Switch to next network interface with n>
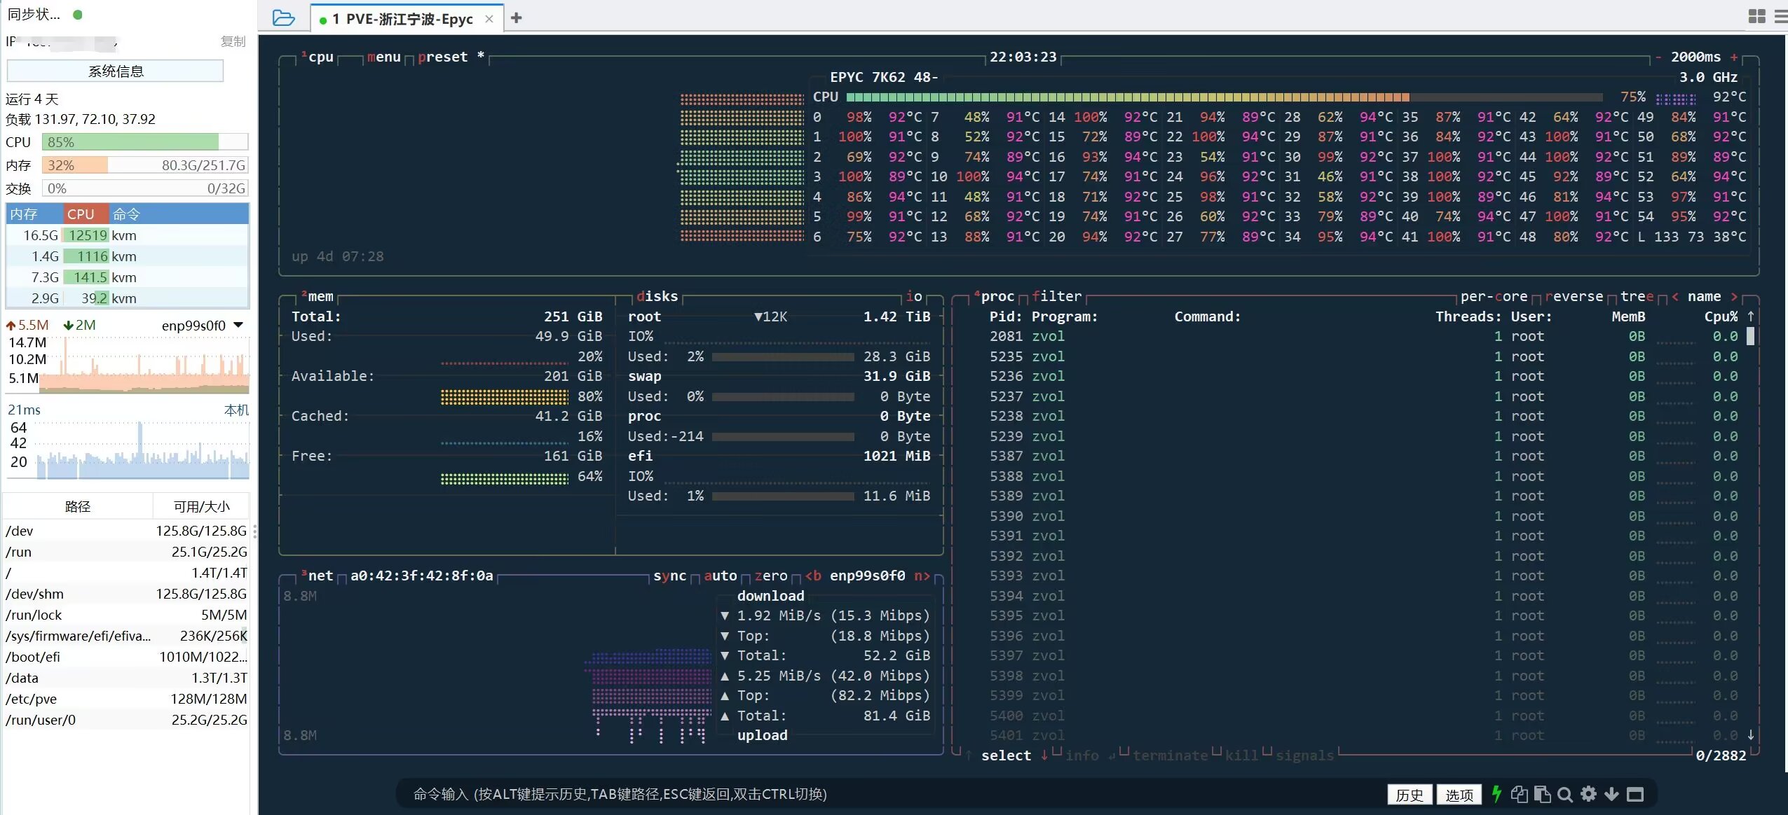 point(922,576)
